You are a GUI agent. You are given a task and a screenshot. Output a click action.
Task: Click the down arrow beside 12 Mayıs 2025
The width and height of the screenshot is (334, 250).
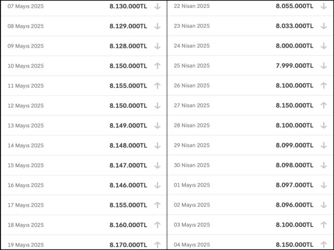pos(157,106)
